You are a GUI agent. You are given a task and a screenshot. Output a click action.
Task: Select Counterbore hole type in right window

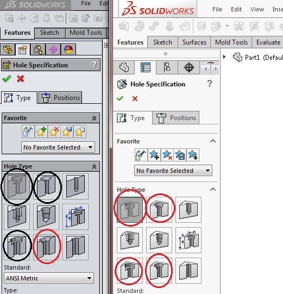pos(130,210)
